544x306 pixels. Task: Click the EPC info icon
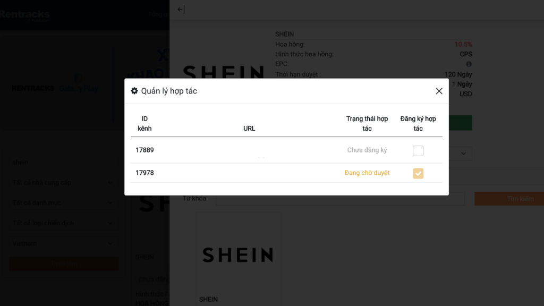pyautogui.click(x=469, y=64)
